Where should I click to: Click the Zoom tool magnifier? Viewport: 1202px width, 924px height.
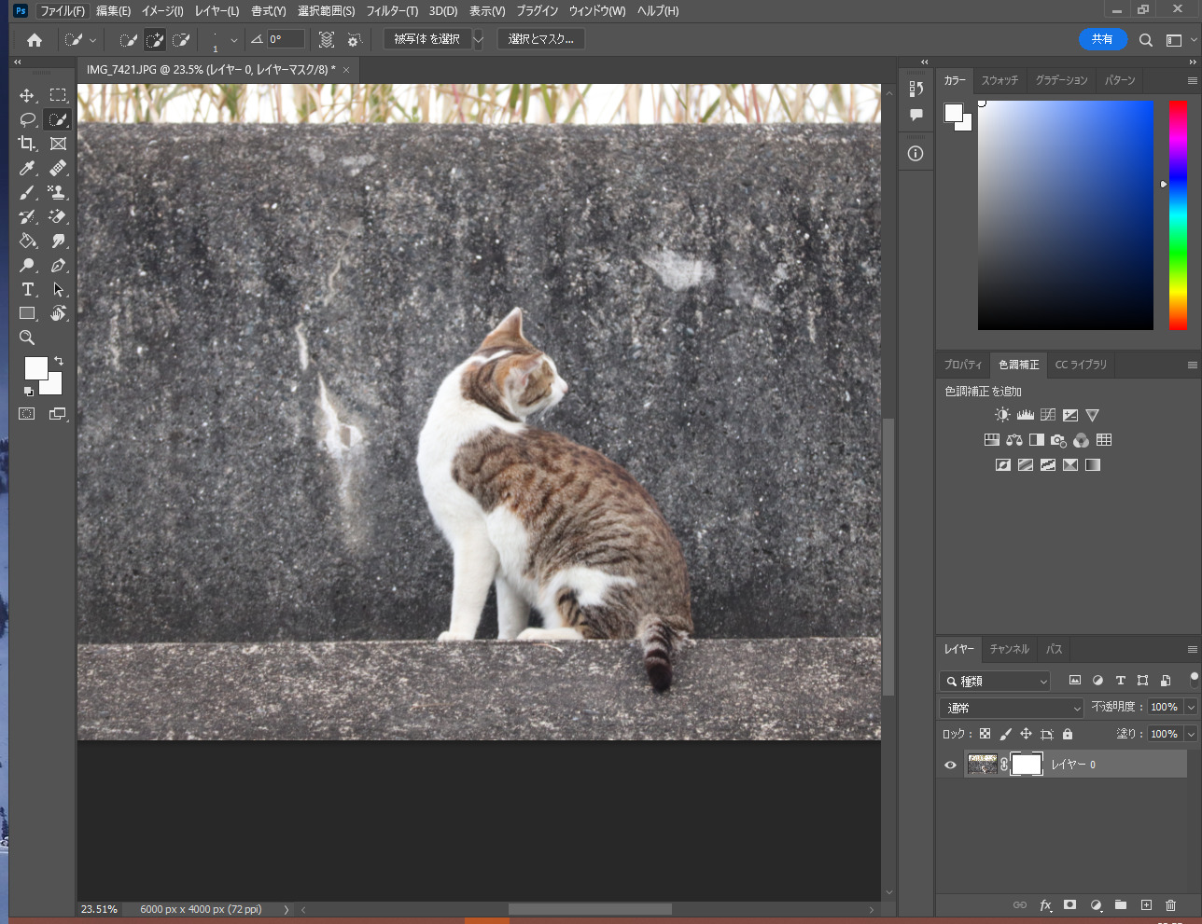click(x=27, y=338)
